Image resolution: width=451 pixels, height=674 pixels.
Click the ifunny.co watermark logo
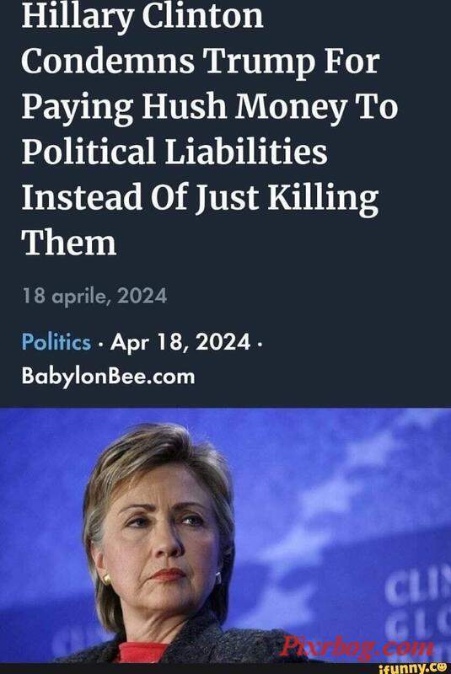[x=413, y=668]
